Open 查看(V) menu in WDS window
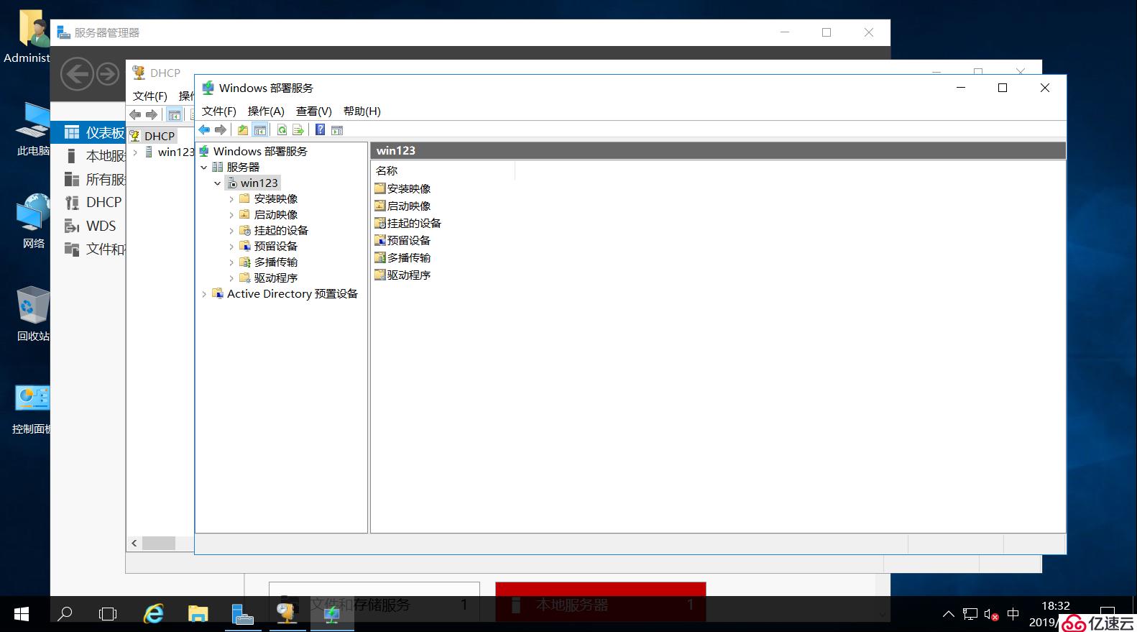 tap(314, 111)
